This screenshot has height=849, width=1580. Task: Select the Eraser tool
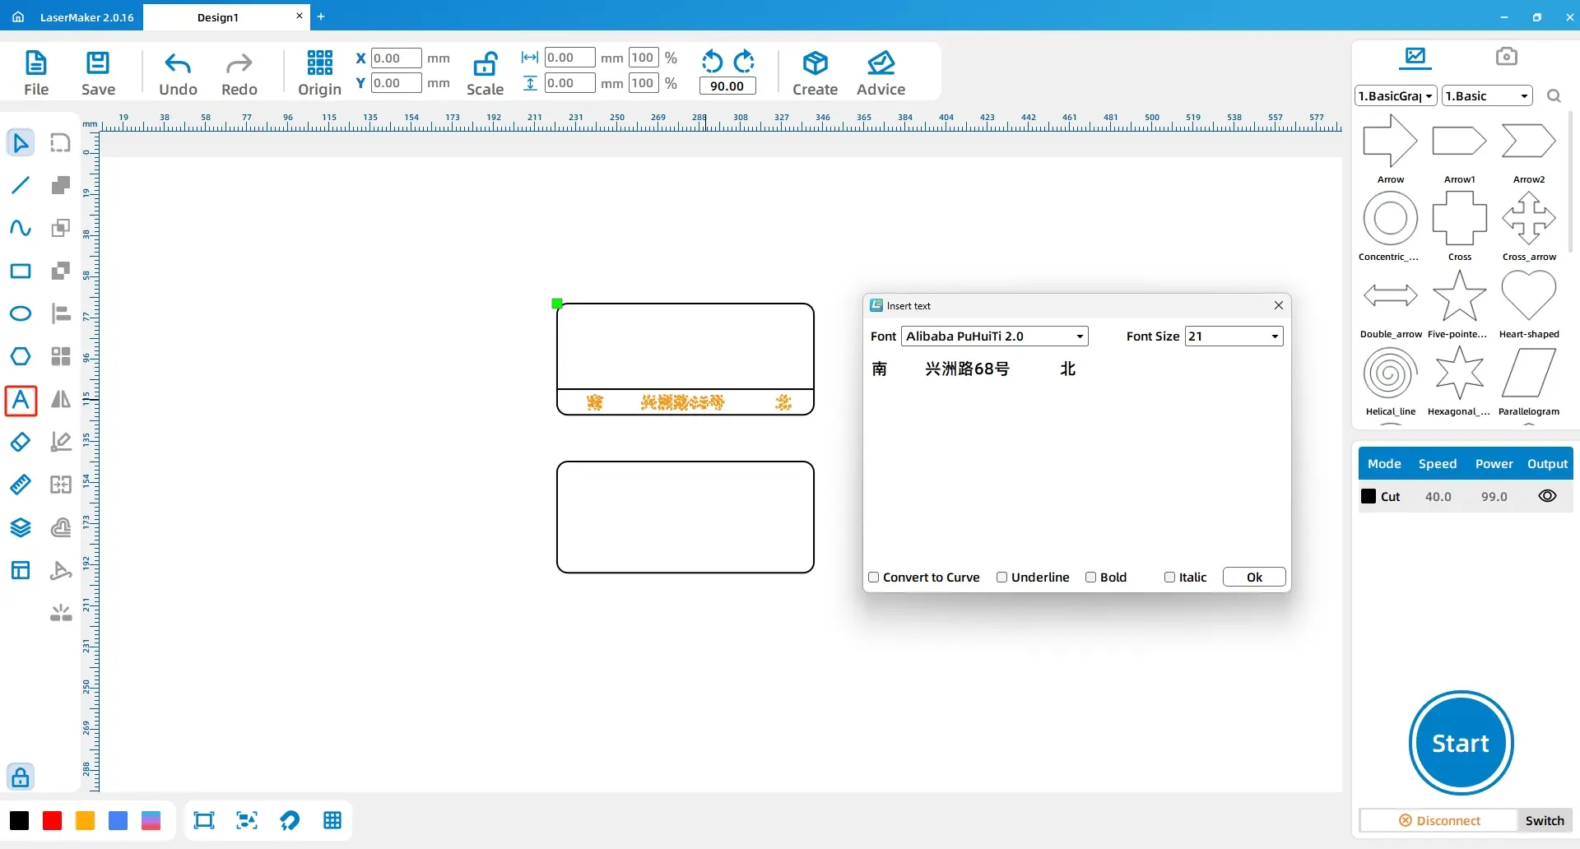pyautogui.click(x=21, y=442)
